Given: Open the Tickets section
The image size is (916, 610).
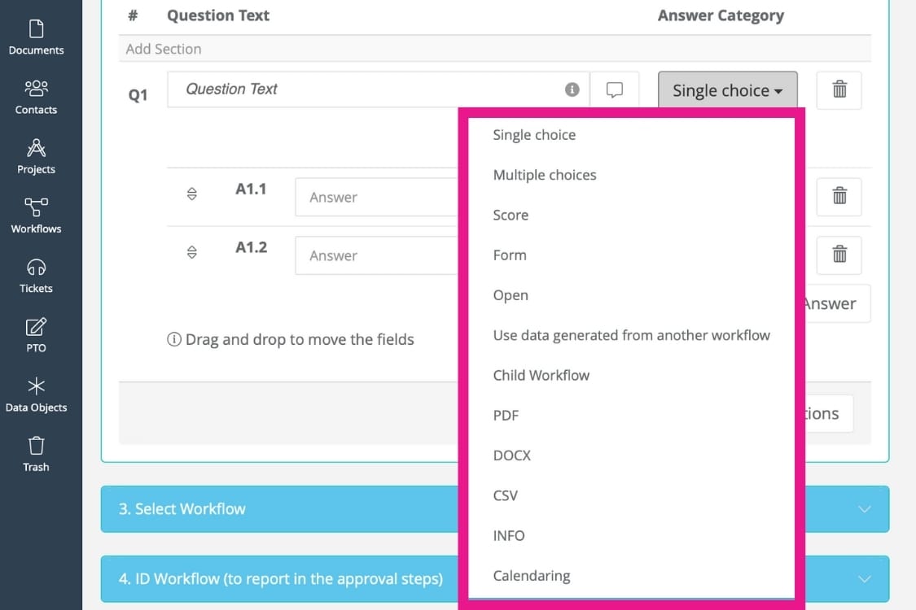Looking at the screenshot, I should (x=36, y=276).
